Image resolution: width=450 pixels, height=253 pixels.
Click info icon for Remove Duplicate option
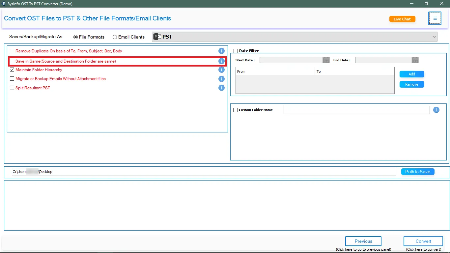(221, 51)
